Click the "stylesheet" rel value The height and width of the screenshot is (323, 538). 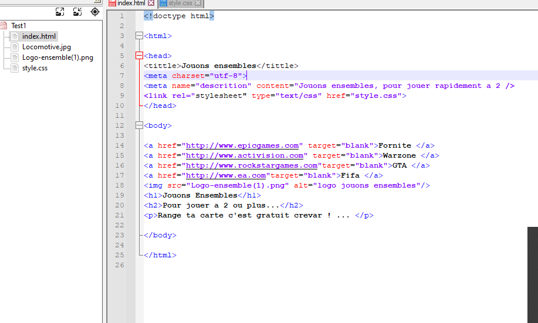[219, 96]
